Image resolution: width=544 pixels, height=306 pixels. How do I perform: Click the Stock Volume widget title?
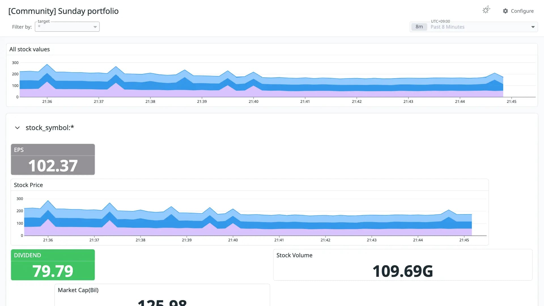point(294,255)
